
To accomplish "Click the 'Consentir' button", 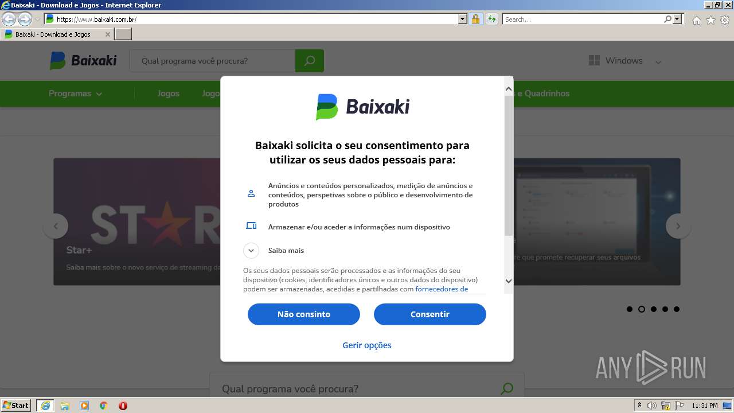I will point(430,314).
